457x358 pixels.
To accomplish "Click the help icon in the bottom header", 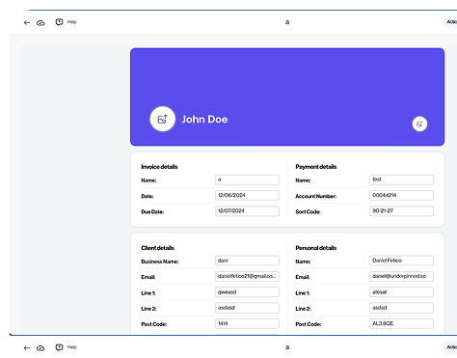I will [59, 347].
